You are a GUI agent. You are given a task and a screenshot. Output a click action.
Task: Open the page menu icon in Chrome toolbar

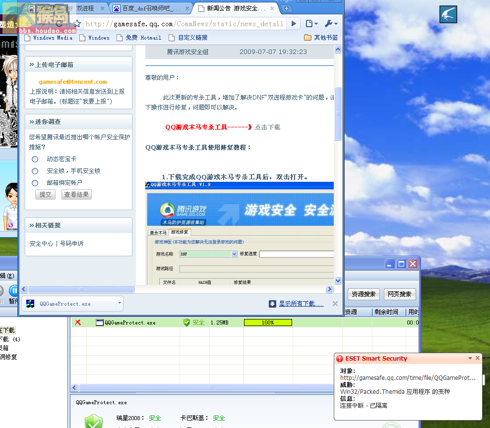click(311, 23)
